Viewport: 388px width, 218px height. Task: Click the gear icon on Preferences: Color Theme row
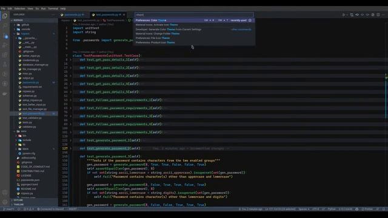coord(250,20)
